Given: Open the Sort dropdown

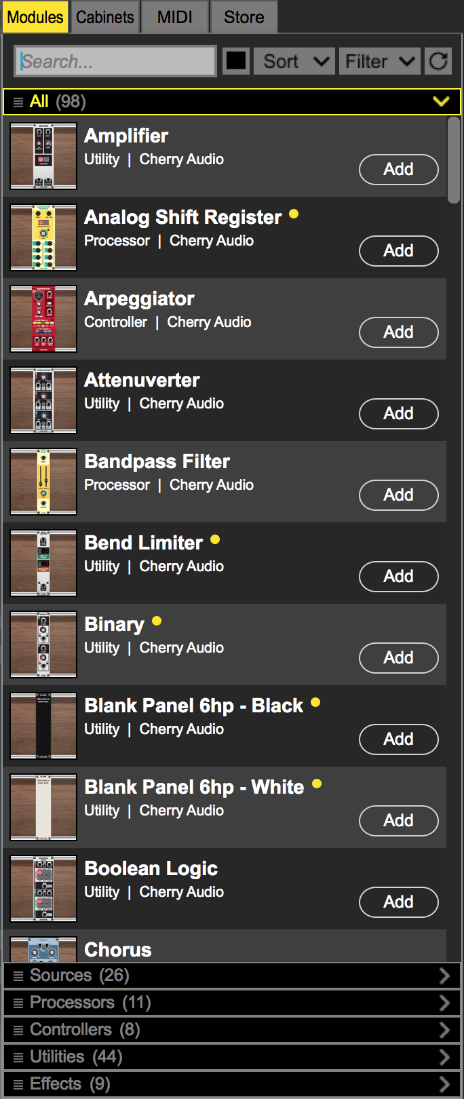Looking at the screenshot, I should coord(294,62).
